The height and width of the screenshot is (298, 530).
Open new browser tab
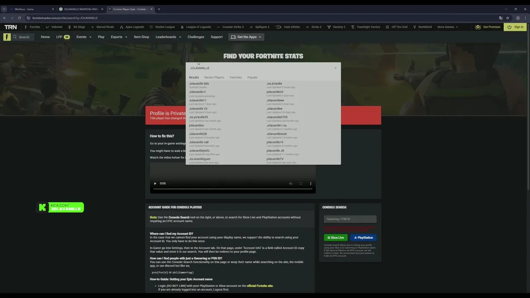159,9
